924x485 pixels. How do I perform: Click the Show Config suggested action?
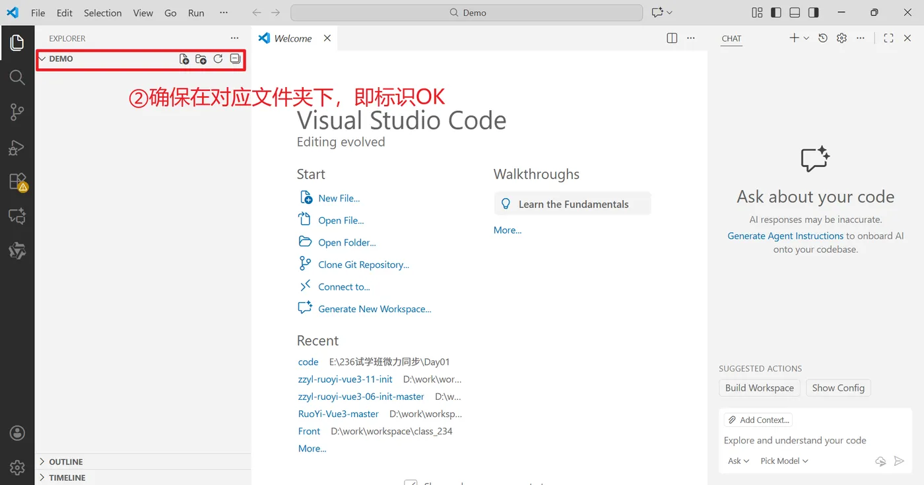click(838, 388)
